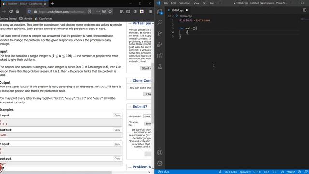Show Firefox sidebars
The width and height of the screenshot is (309, 174).
(x=128, y=12)
